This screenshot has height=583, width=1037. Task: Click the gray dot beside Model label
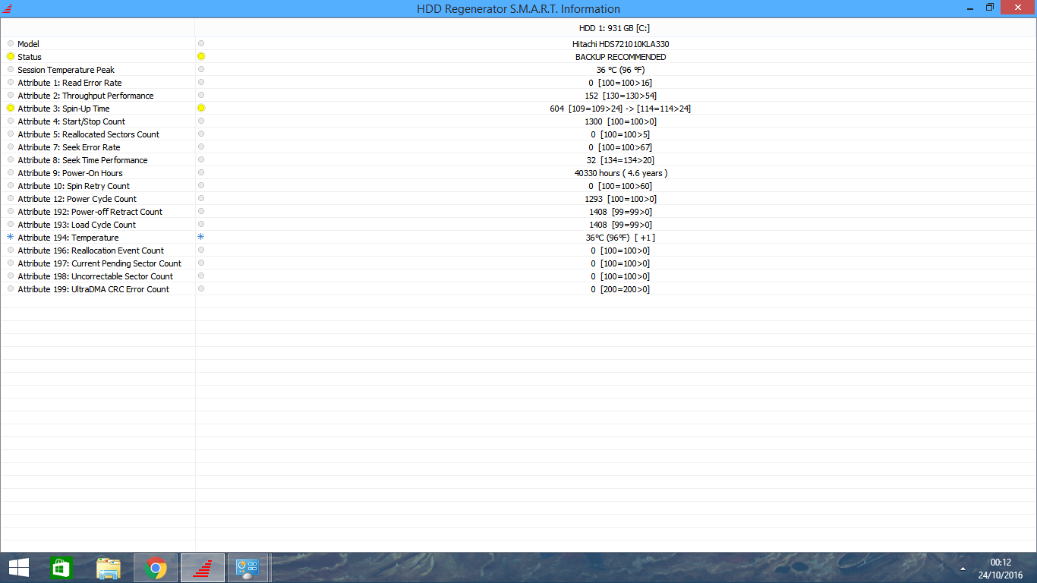click(x=11, y=44)
